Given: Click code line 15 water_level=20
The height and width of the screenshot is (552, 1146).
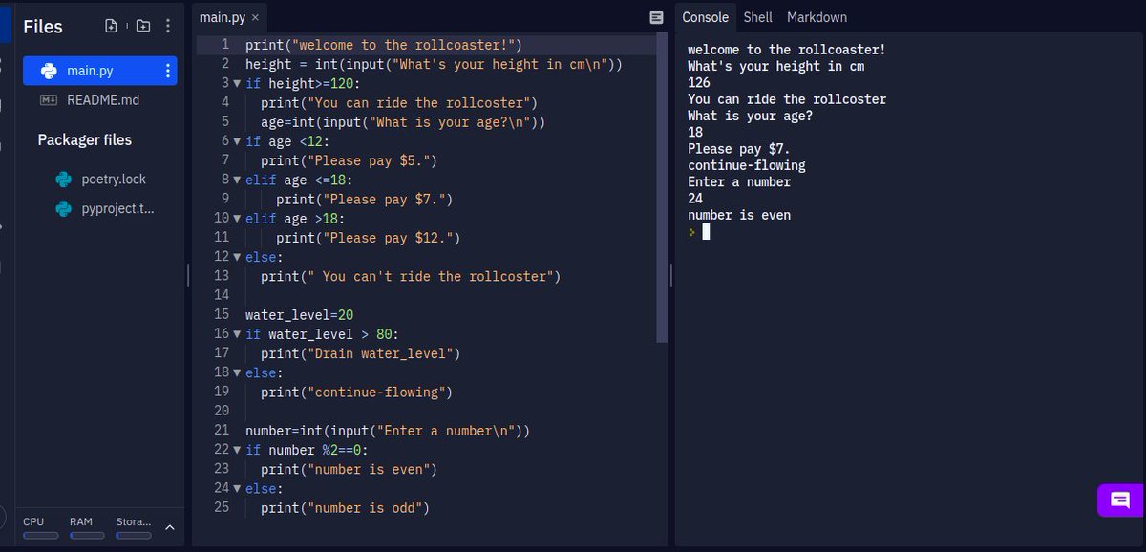Looking at the screenshot, I should (x=300, y=314).
